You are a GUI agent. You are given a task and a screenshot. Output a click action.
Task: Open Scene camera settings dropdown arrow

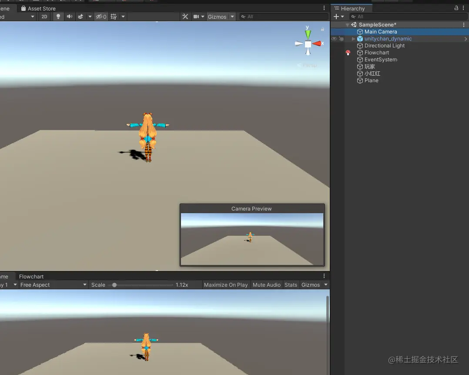click(x=203, y=17)
